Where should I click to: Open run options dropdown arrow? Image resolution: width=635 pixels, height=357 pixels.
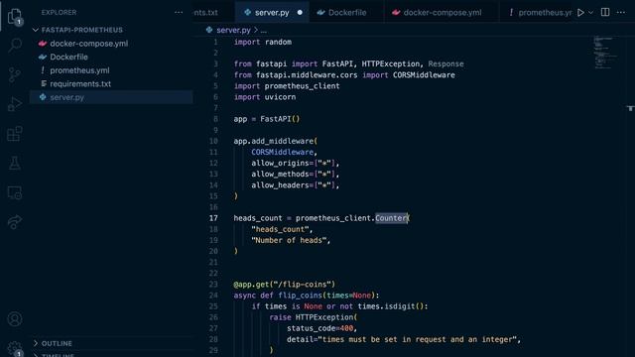pyautogui.click(x=591, y=13)
